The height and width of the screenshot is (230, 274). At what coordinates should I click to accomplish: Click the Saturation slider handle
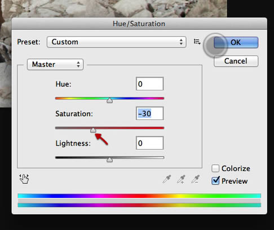click(x=93, y=130)
